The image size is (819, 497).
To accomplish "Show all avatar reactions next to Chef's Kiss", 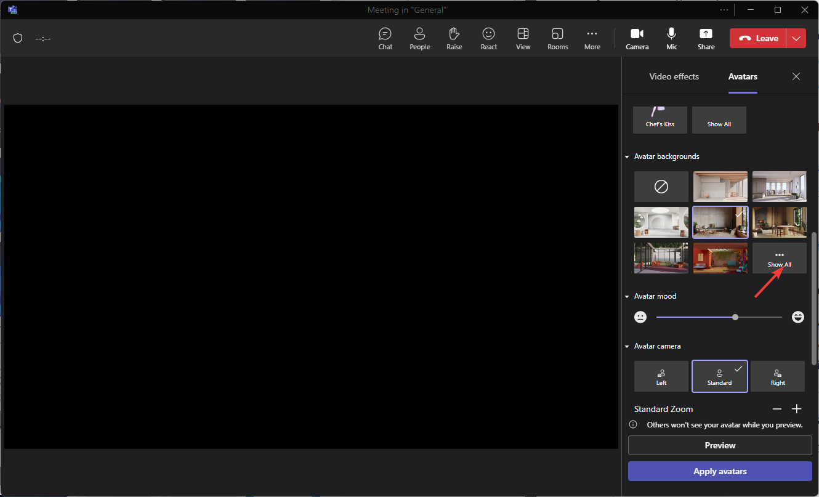I will click(719, 120).
